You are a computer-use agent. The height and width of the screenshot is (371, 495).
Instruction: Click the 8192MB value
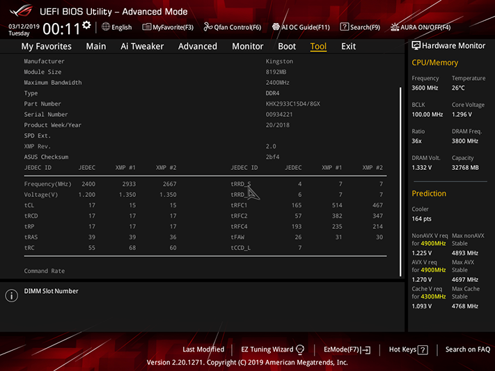[x=276, y=72]
